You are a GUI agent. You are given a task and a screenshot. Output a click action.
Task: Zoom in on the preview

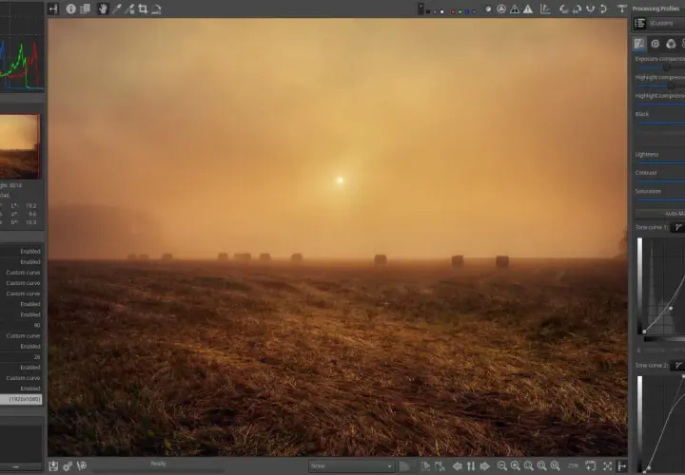pyautogui.click(x=515, y=465)
